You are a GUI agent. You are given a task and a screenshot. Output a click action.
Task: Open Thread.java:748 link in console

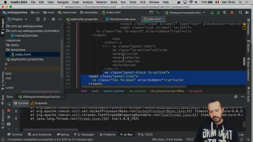pos(93,119)
